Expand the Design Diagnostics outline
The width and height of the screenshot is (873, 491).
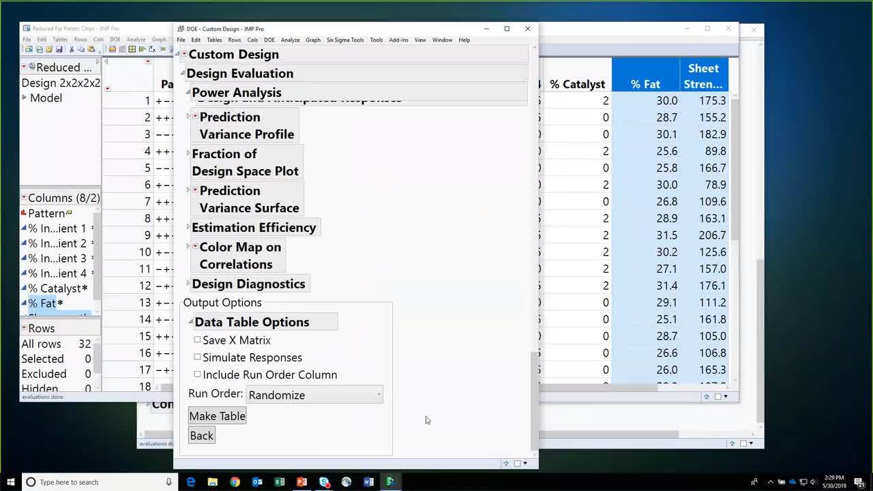point(188,284)
